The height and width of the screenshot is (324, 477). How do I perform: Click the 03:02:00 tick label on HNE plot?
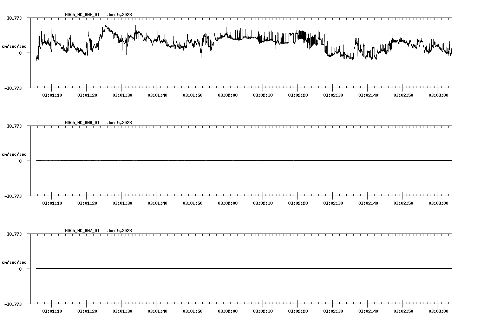pos(228,94)
